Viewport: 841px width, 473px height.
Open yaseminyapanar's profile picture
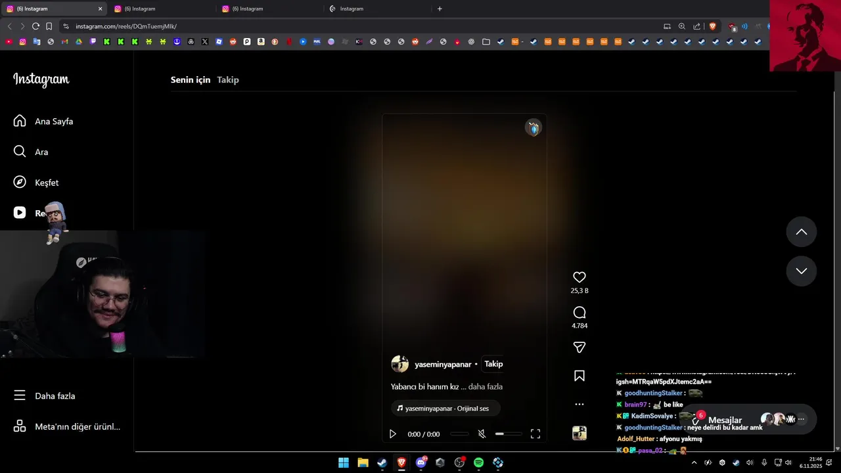399,364
